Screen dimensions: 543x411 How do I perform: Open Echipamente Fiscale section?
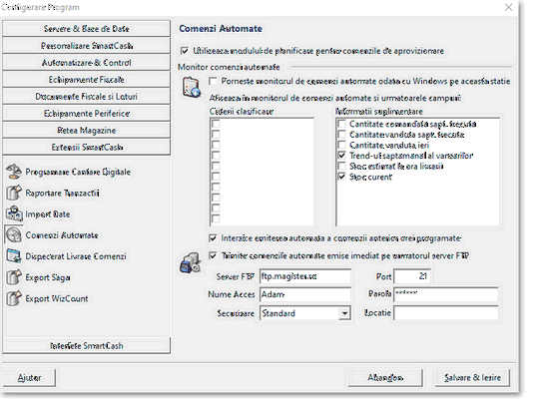86,80
